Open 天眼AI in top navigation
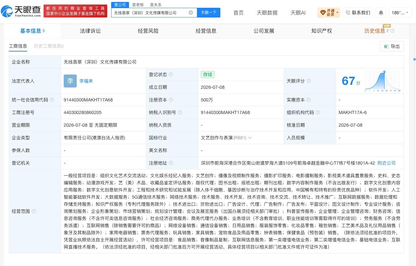Screen dimensions: 416x266 298,13
